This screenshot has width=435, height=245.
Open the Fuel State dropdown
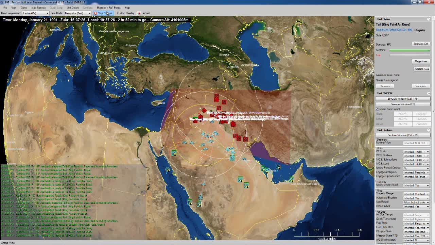tap(416, 224)
